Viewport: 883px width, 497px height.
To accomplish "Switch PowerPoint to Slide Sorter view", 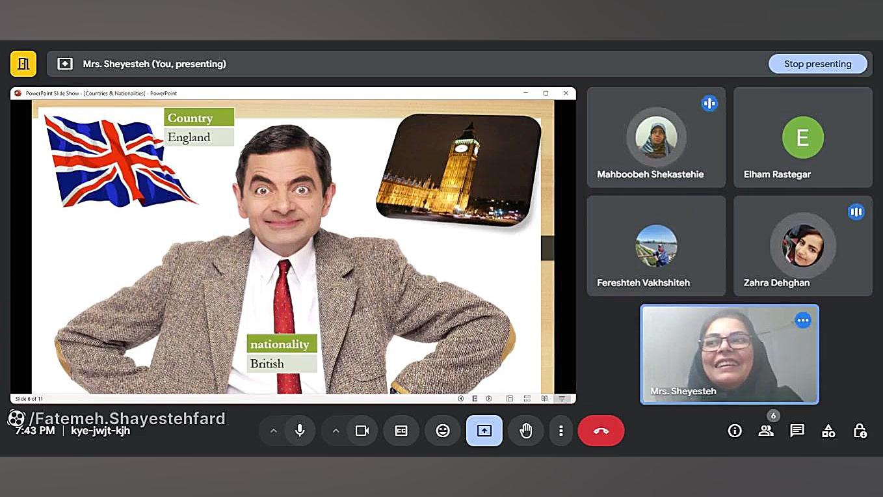I will click(527, 399).
